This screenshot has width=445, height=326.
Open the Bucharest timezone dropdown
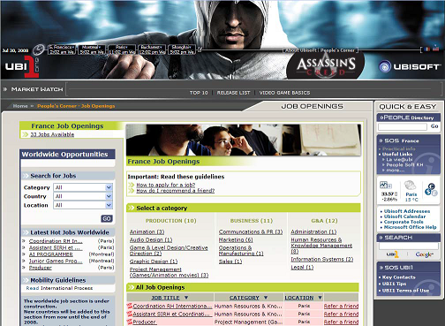click(152, 47)
